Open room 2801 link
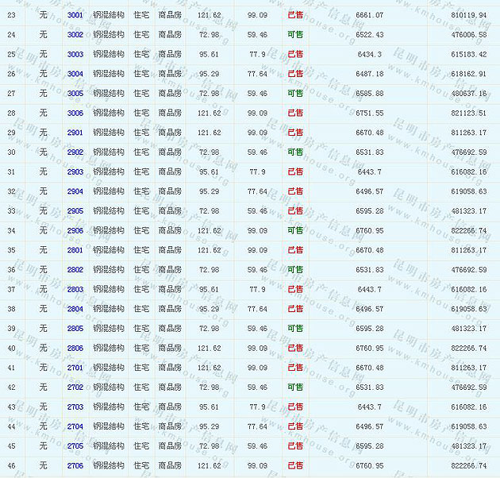The image size is (500, 478). [75, 250]
